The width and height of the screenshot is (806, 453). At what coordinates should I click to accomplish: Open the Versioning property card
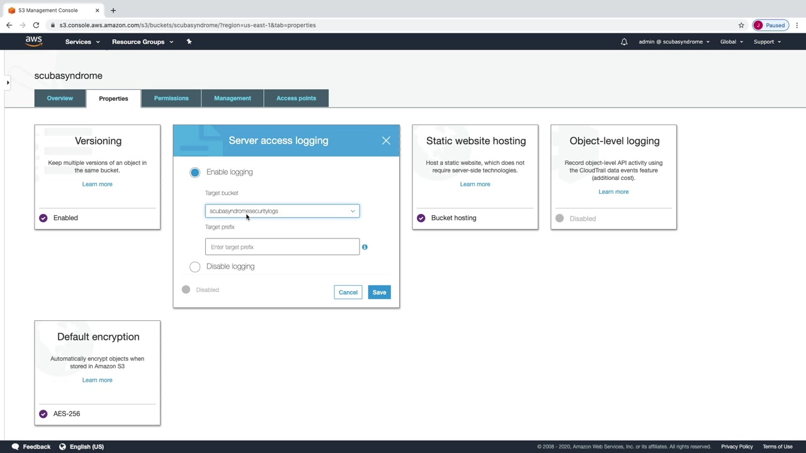pos(98,177)
